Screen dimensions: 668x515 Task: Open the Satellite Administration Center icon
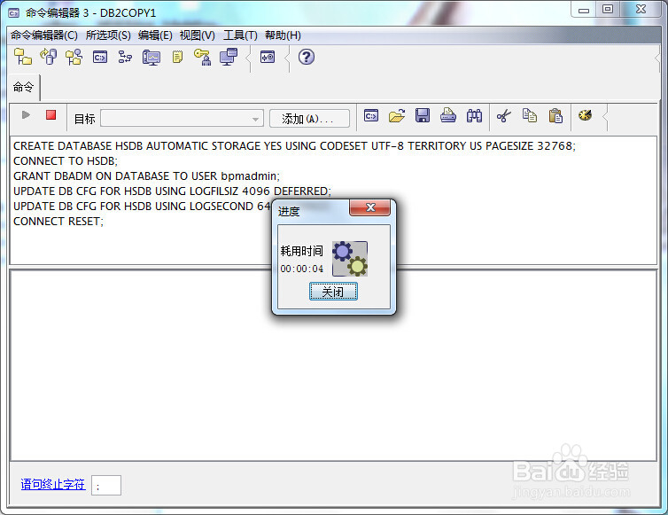click(x=74, y=57)
